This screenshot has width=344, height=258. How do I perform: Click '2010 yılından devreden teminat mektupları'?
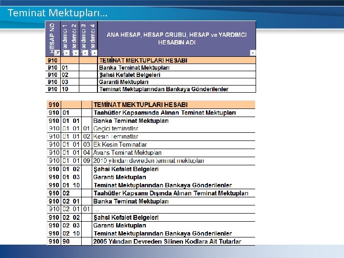click(149, 161)
